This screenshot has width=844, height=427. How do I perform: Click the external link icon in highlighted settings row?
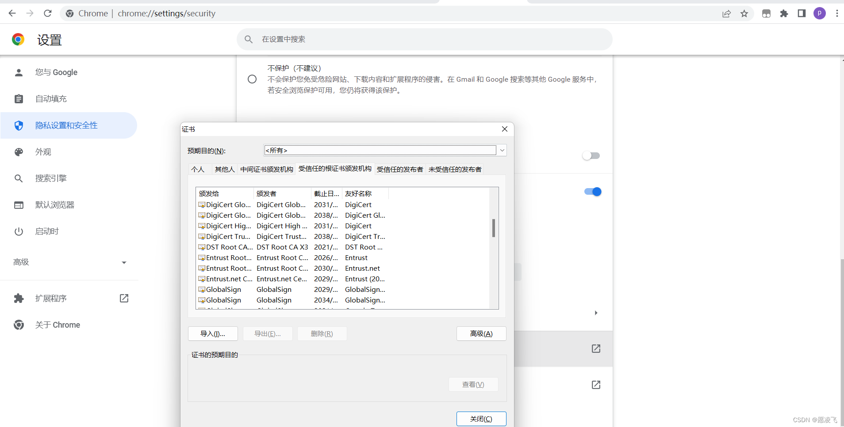pos(596,349)
